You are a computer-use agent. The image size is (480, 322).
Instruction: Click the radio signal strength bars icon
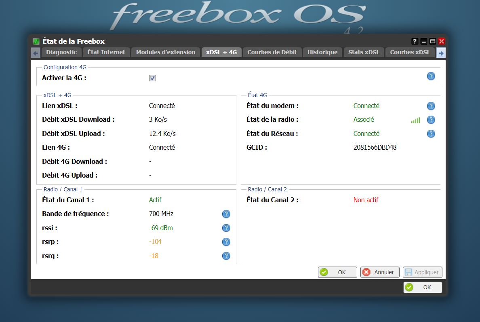(x=415, y=121)
